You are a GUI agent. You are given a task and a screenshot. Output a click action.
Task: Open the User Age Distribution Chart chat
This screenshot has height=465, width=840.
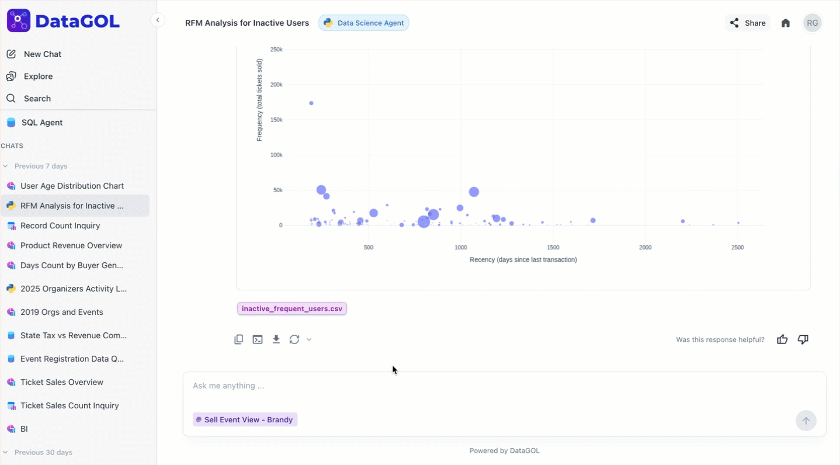pyautogui.click(x=72, y=186)
